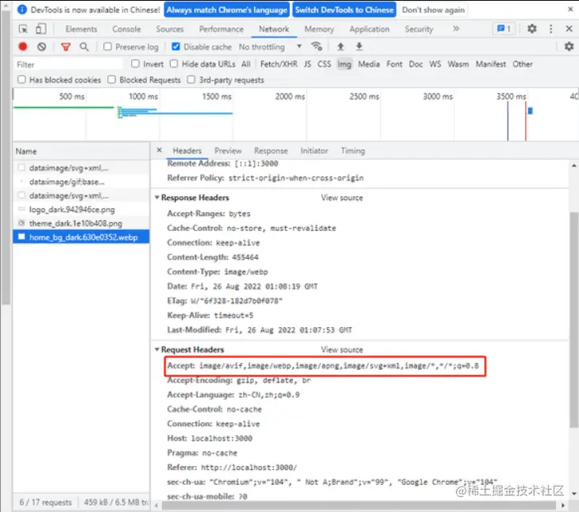This screenshot has width=579, height=512.
Task: Import HAR file with upload arrow
Action: click(x=341, y=47)
